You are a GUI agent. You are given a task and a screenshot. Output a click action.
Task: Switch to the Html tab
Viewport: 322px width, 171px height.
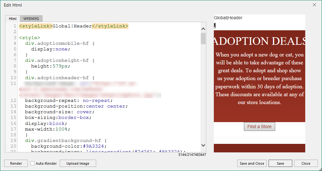[x=13, y=19]
